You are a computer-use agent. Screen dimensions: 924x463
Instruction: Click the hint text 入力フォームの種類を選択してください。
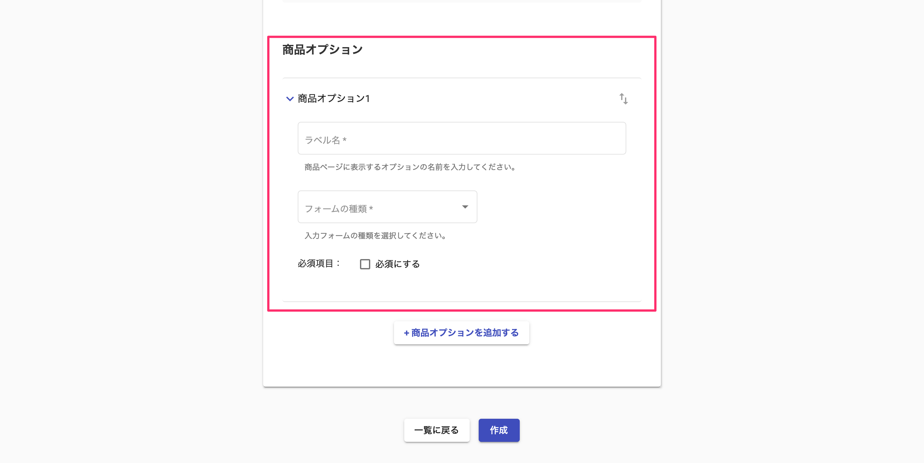pyautogui.click(x=375, y=236)
